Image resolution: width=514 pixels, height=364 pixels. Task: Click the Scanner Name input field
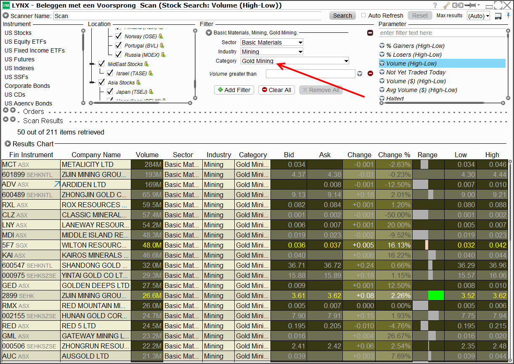tap(188, 16)
